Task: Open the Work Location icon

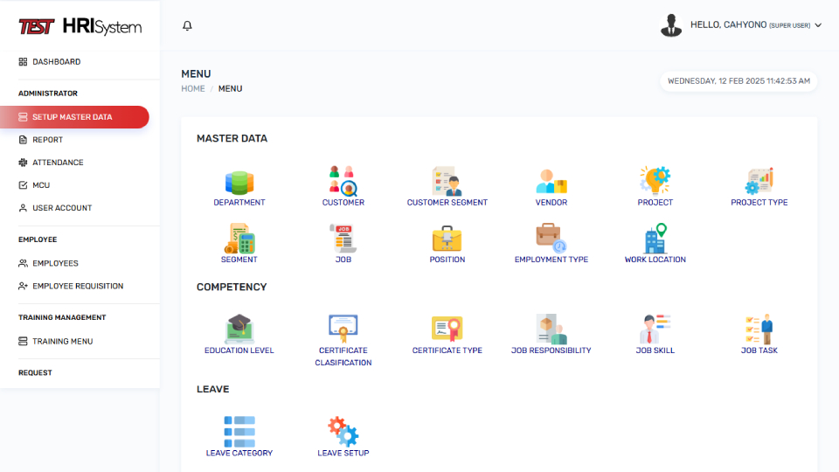Action: pyautogui.click(x=655, y=239)
